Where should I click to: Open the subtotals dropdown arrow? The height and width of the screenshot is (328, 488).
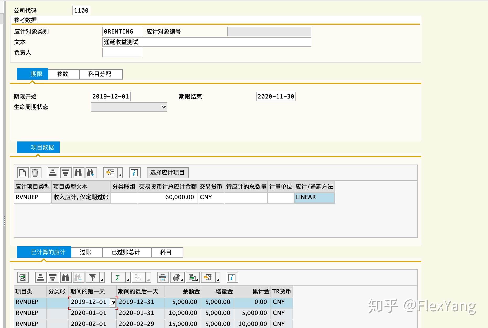point(148,277)
